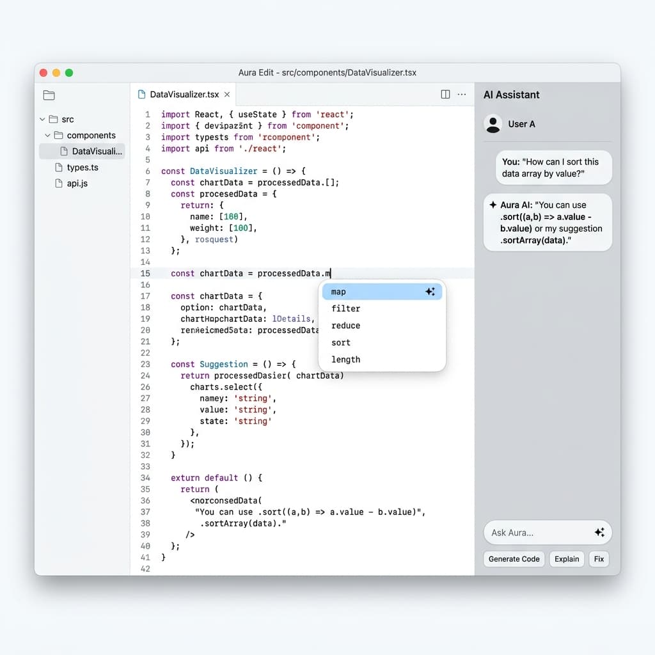Choose sort from the completion list

pyautogui.click(x=340, y=342)
